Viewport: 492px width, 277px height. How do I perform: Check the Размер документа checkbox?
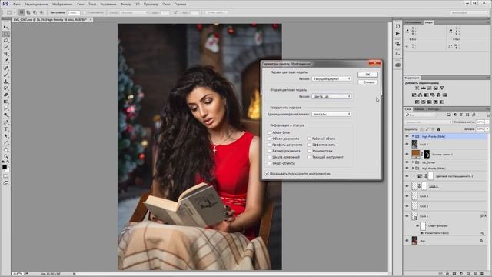pyautogui.click(x=269, y=151)
